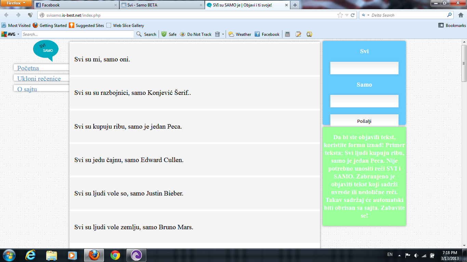This screenshot has width=467, height=262.
Task: Show hidden system tray icons
Action: 399,255
